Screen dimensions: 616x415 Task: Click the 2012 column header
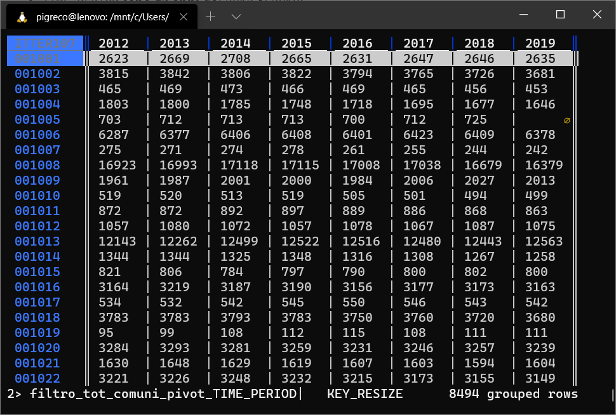(x=114, y=43)
